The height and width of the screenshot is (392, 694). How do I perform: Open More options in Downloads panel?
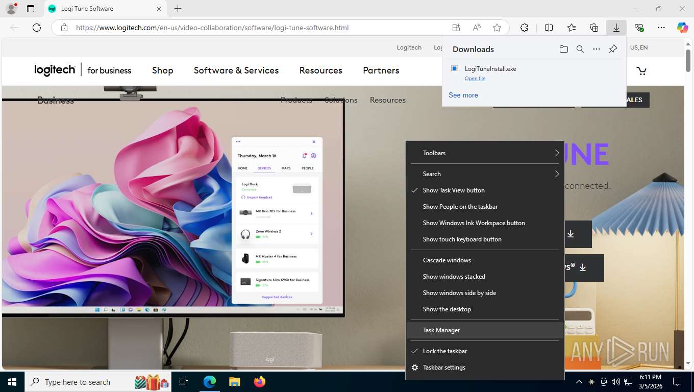[596, 49]
